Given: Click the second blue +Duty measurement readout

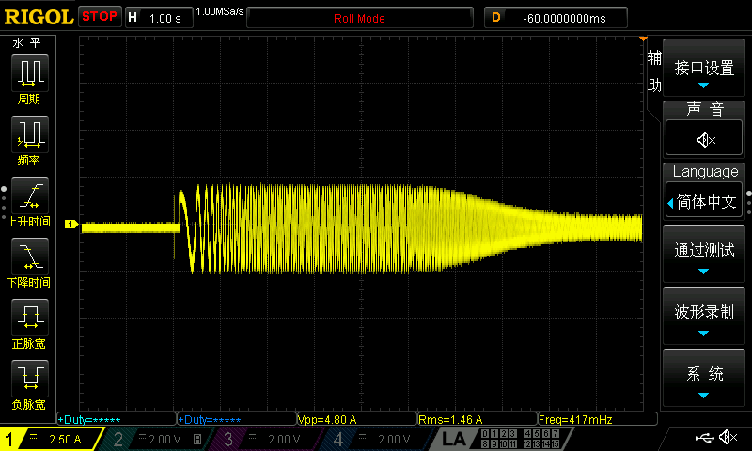Looking at the screenshot, I should pos(237,419).
